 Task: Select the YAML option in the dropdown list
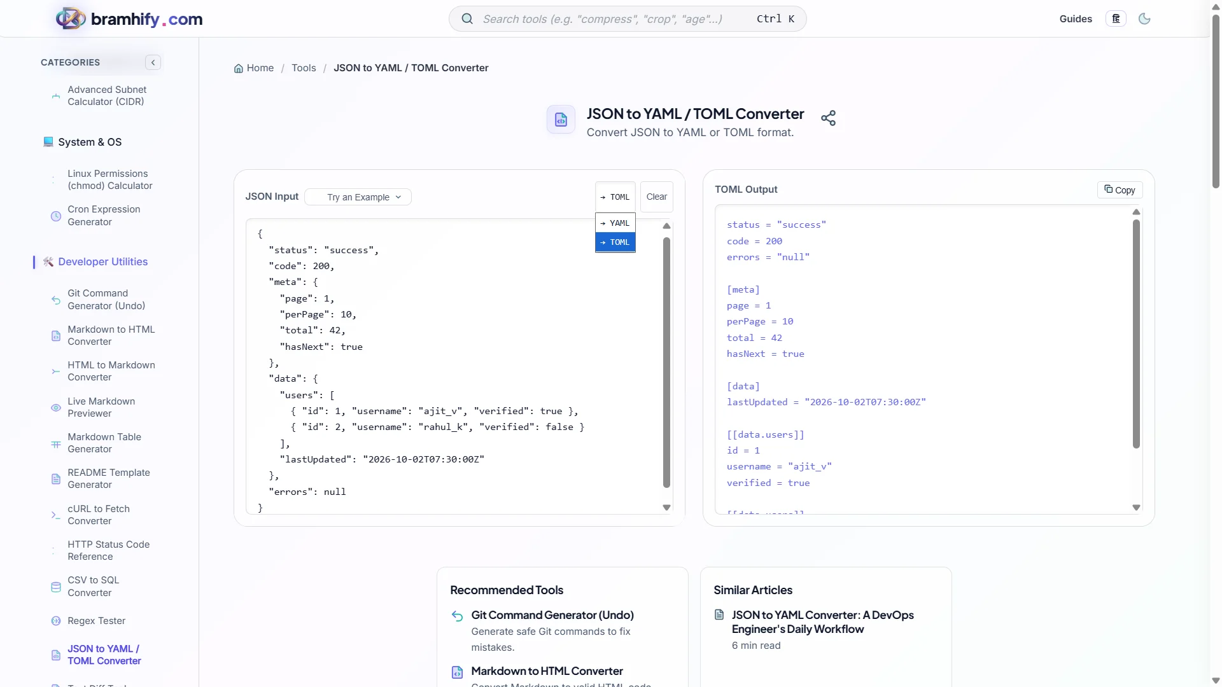[615, 223]
